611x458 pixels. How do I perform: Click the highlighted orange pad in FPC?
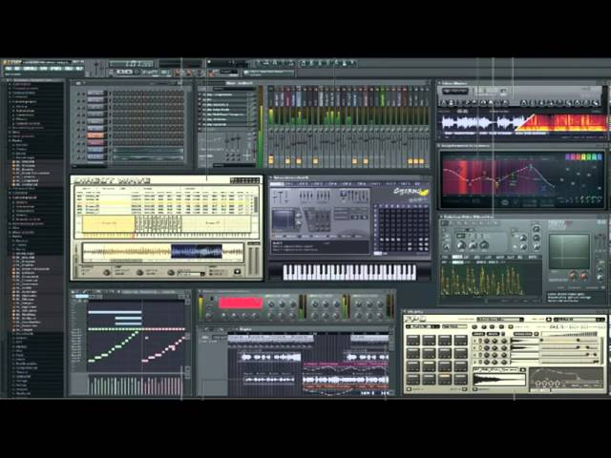pyautogui.click(x=445, y=379)
